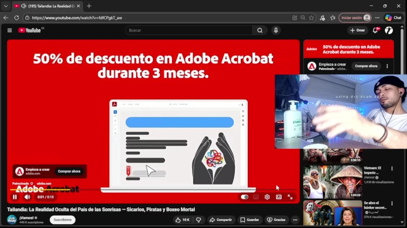
Task: View site information lock icon
Action: (27, 18)
